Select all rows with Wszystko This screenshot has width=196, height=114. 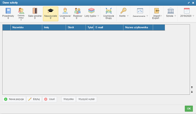tap(69, 99)
